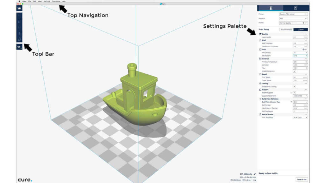
Task: Enable Retraction in Material settings
Action: tap(295, 71)
